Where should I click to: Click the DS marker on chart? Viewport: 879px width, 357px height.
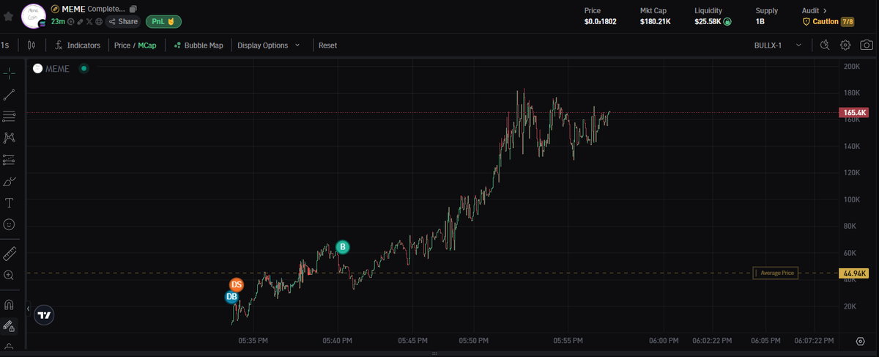click(236, 284)
